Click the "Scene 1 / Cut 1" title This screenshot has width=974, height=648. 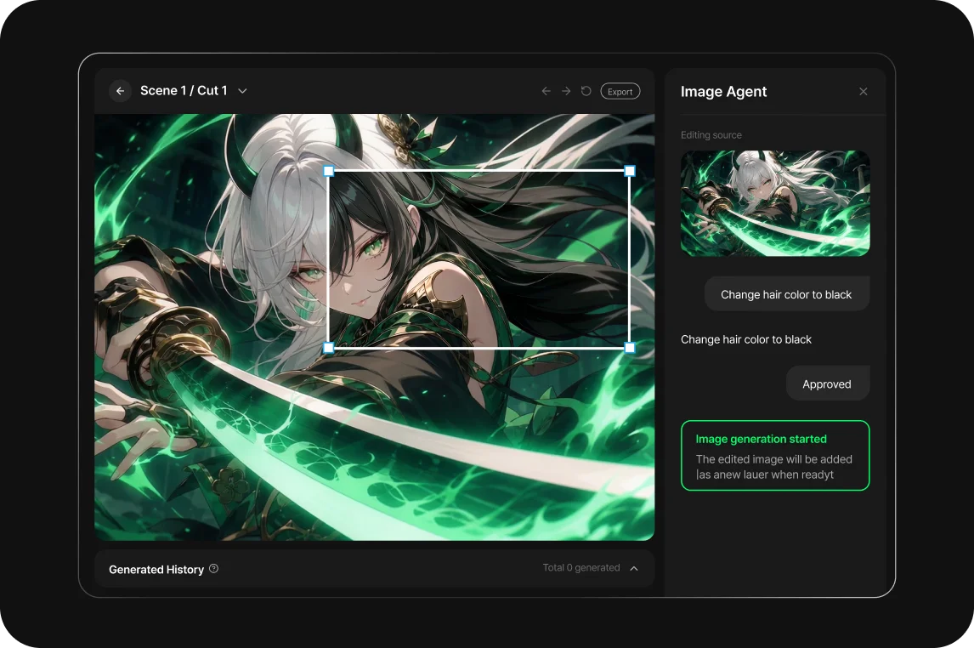point(184,91)
